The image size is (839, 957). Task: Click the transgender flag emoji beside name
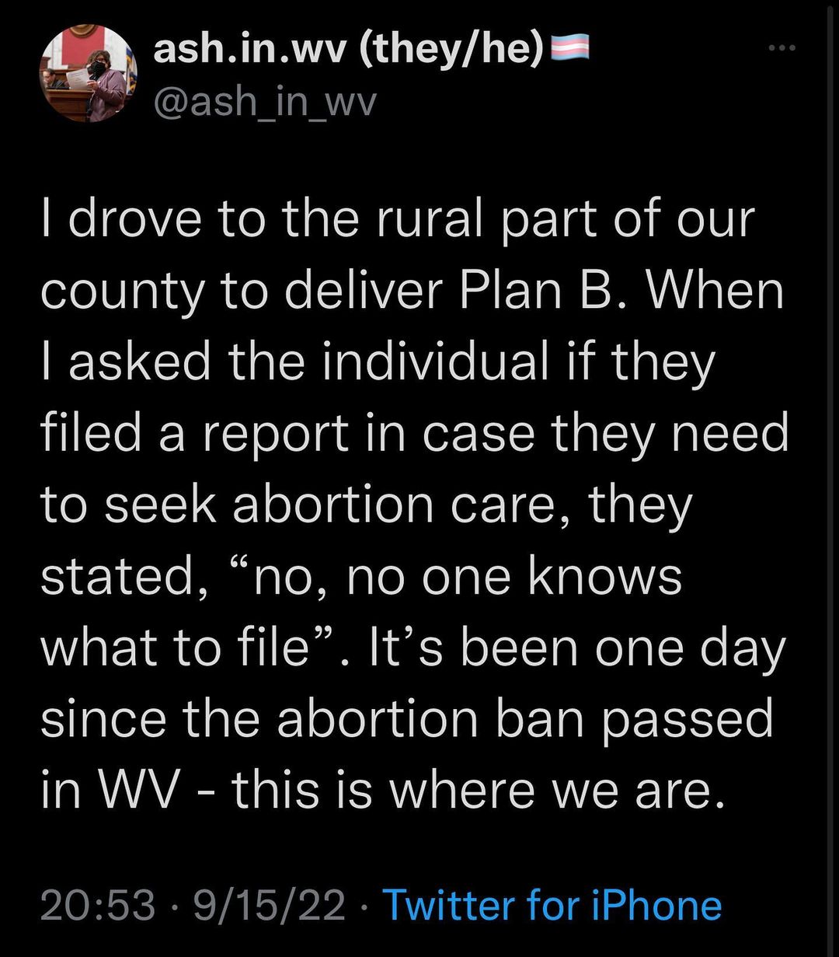tap(569, 52)
